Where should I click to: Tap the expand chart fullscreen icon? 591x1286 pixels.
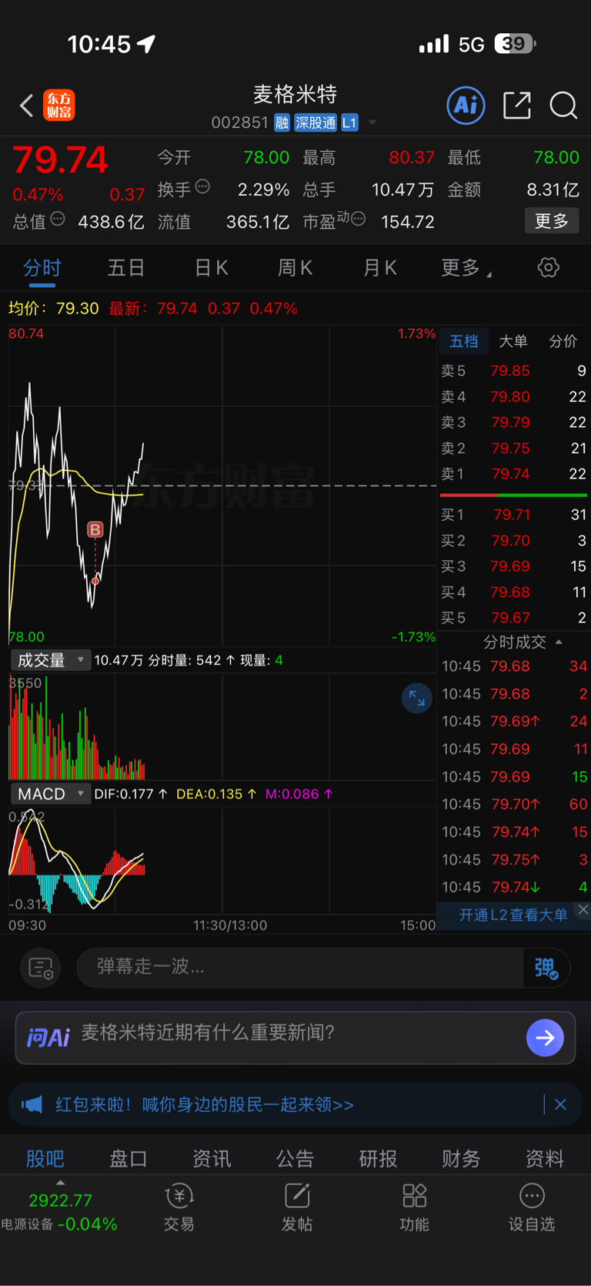click(417, 699)
